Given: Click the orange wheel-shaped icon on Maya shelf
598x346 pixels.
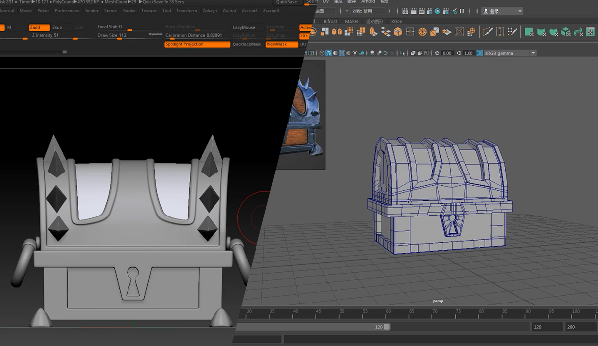Looking at the screenshot, I should (422, 31).
